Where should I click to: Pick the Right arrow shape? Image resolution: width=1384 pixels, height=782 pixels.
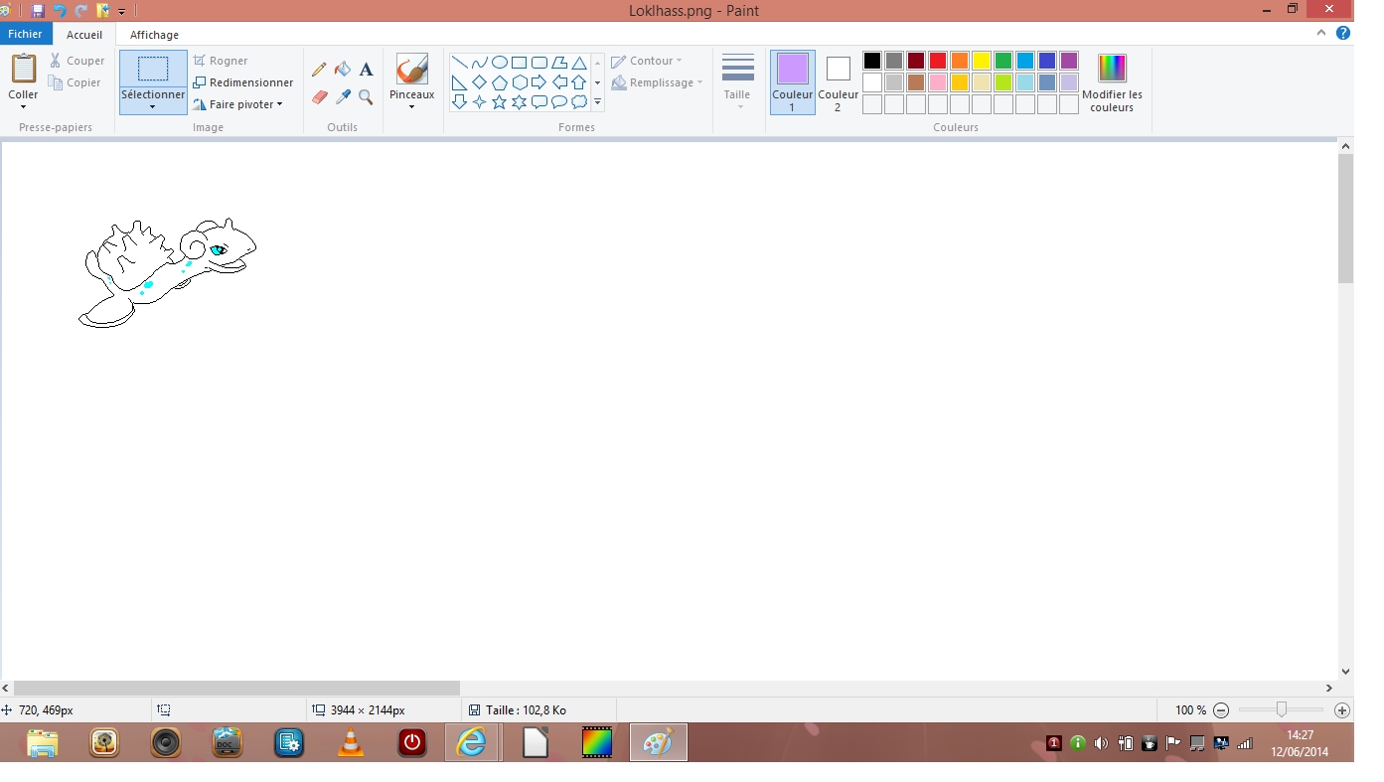pyautogui.click(x=539, y=82)
